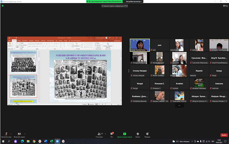Turn on the video camera
The width and height of the screenshot is (229, 144).
20,134
